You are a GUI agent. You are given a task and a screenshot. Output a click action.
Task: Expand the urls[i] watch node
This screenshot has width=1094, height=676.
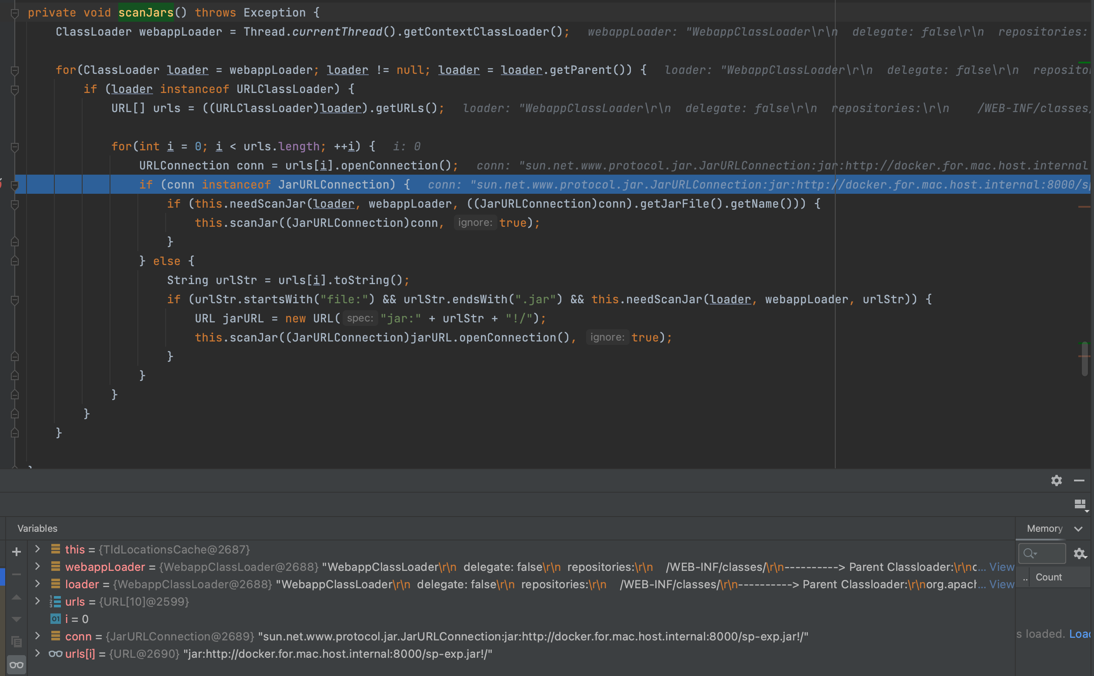[37, 653]
